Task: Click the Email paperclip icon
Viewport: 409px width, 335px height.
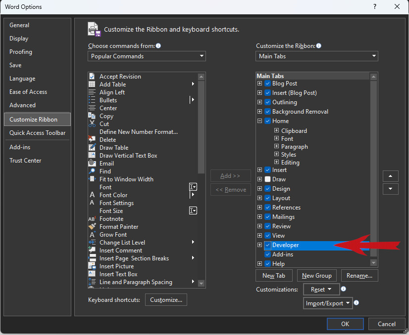Action: click(92, 163)
